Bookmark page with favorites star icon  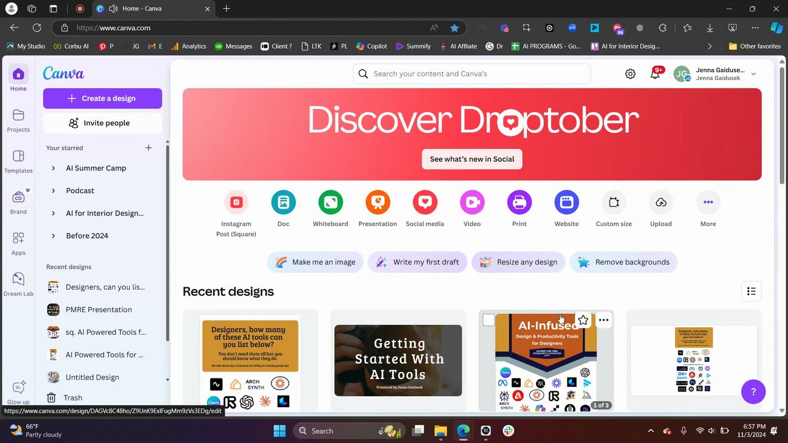[x=454, y=28]
